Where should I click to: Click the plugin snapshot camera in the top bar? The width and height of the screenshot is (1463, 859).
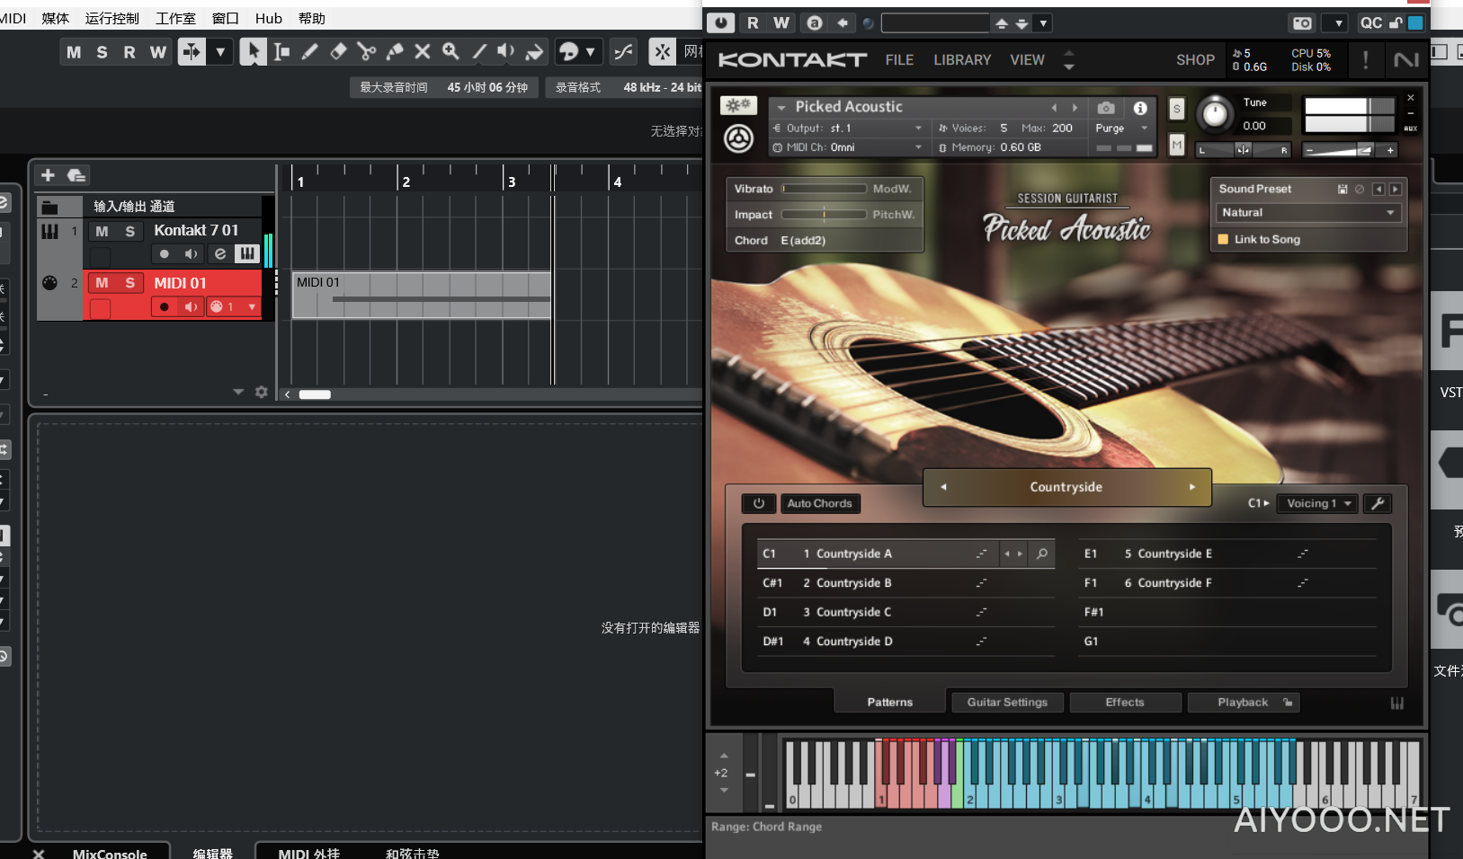[1302, 23]
